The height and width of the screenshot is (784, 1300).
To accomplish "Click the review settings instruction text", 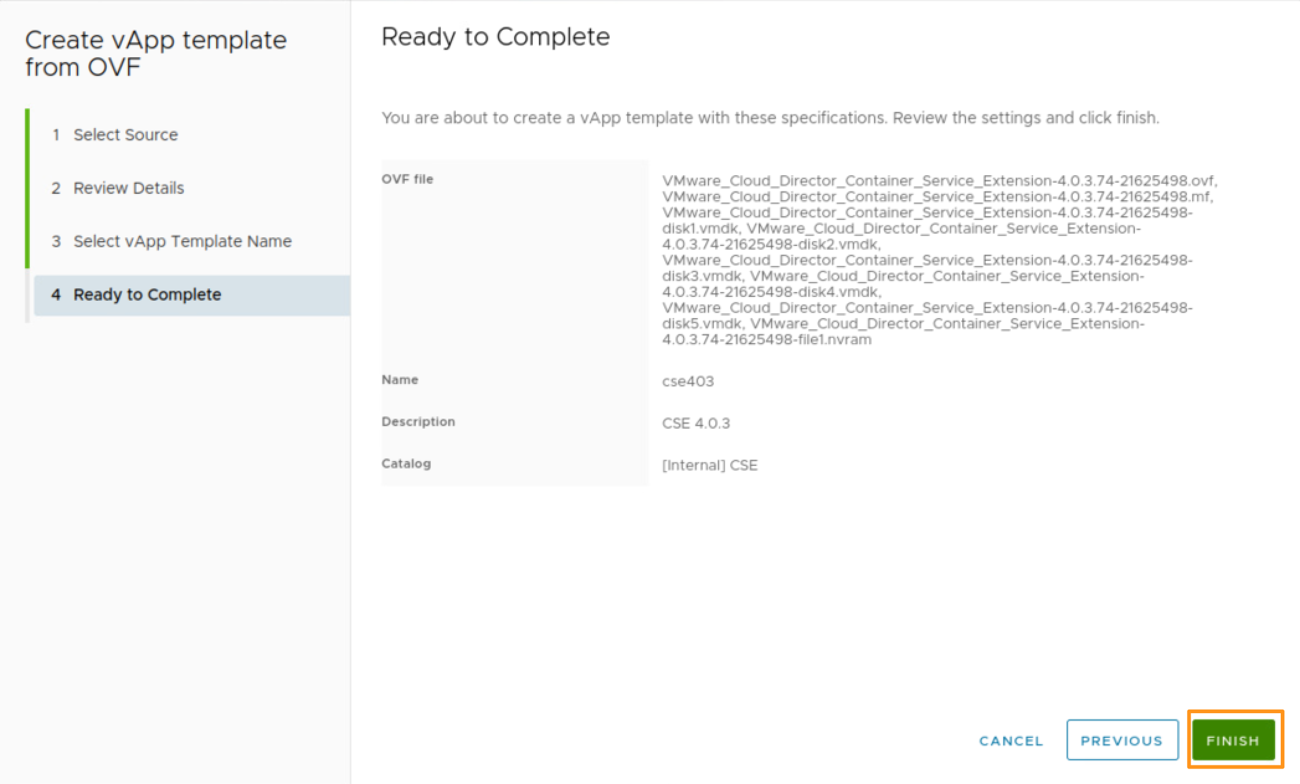I will point(770,117).
